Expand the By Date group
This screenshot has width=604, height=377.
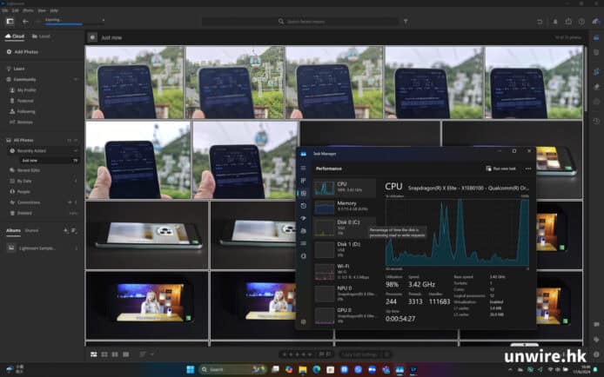[x=23, y=181]
